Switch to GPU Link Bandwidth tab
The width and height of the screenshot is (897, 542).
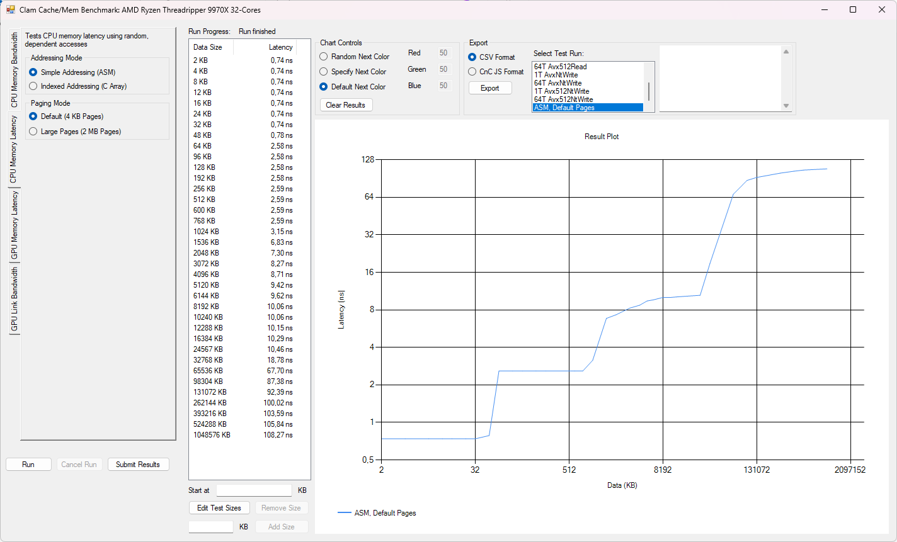pos(14,300)
